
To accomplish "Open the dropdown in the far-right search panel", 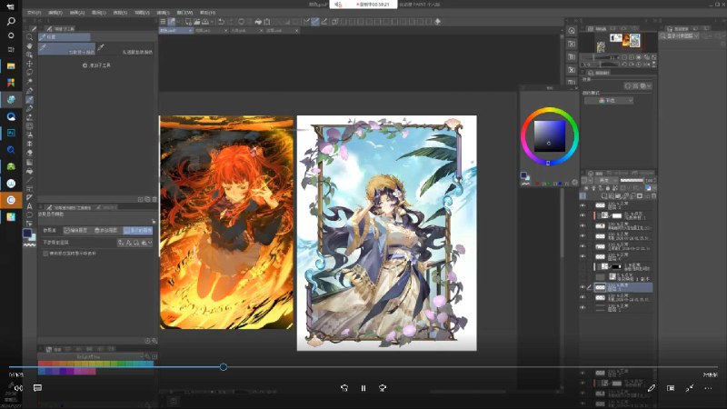I will 679,35.
